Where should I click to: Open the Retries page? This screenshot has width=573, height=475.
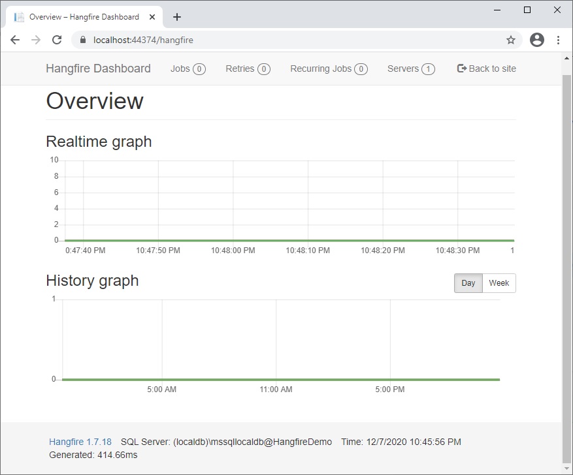pos(248,69)
